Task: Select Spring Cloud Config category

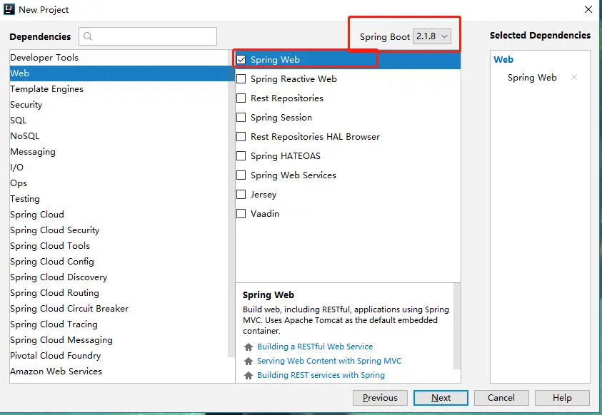Action: tap(119, 262)
